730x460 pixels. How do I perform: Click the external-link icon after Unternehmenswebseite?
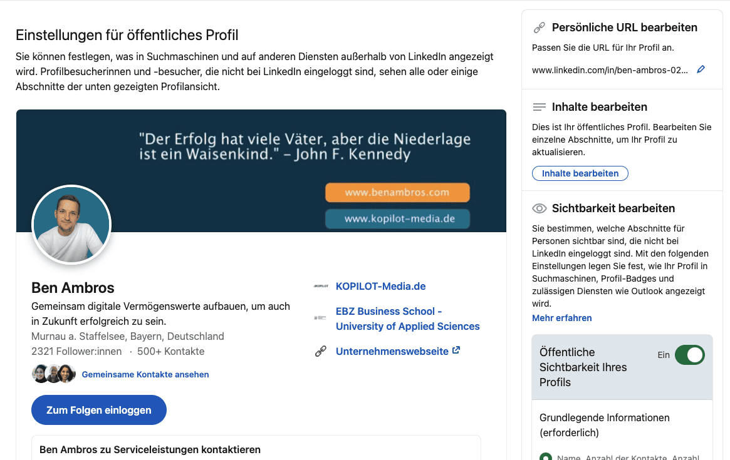pyautogui.click(x=456, y=350)
